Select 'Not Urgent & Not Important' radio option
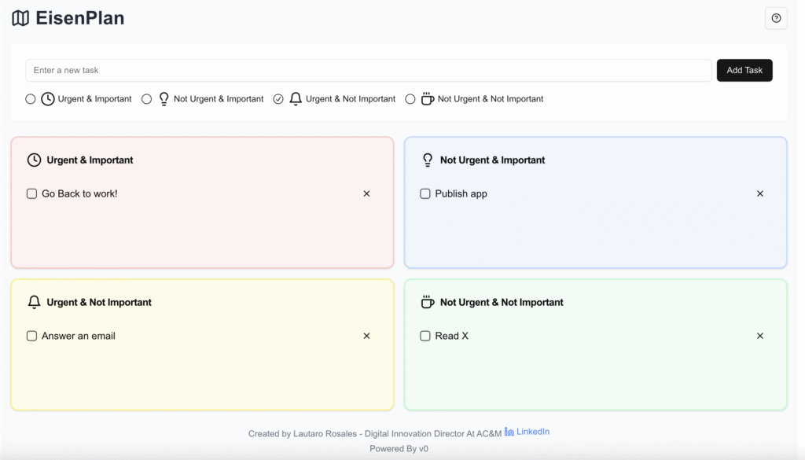This screenshot has width=805, height=460. click(410, 99)
